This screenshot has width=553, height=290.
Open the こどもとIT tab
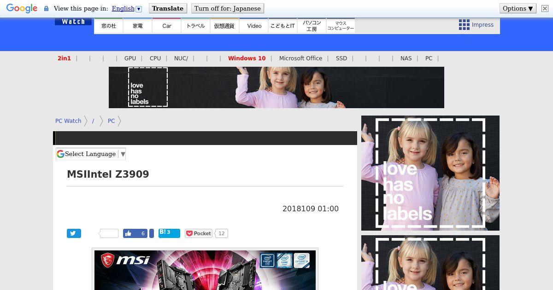tap(282, 26)
